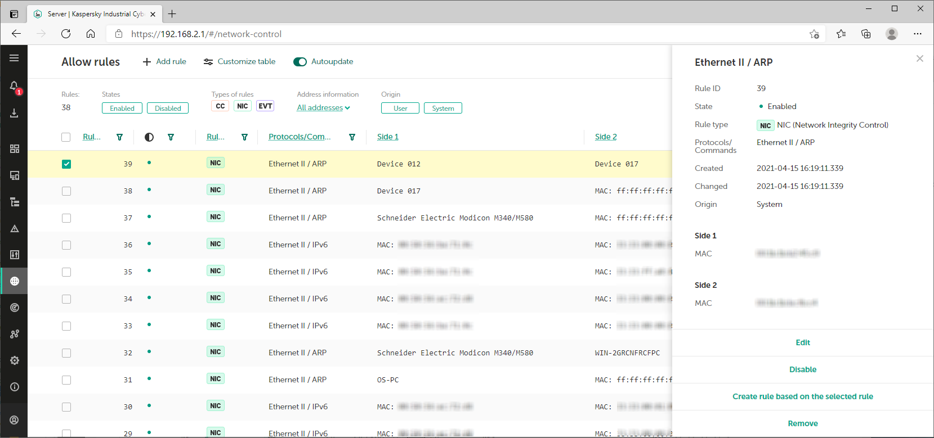Screen dimensions: 934x438
Task: Open the download icon in sidebar
Action: click(14, 113)
